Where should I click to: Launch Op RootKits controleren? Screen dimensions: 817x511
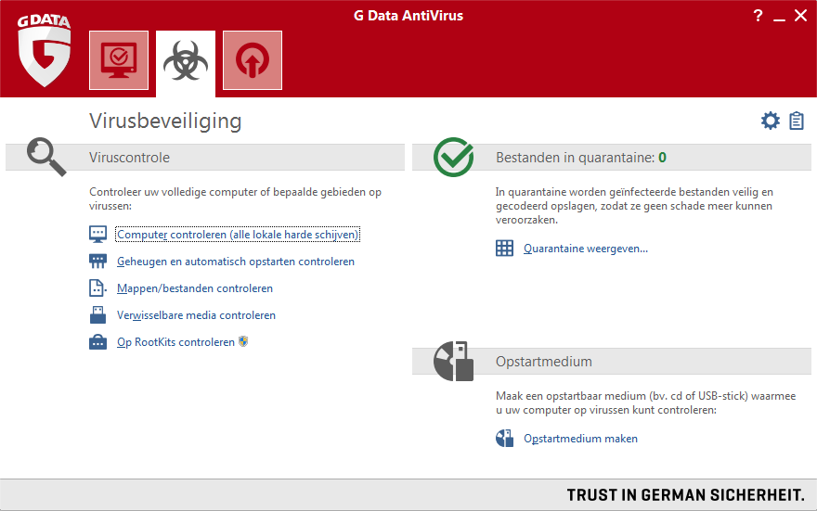(x=175, y=342)
